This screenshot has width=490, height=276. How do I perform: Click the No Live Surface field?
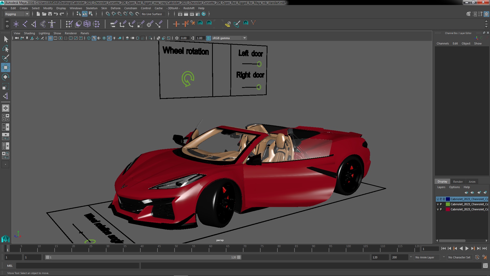153,14
